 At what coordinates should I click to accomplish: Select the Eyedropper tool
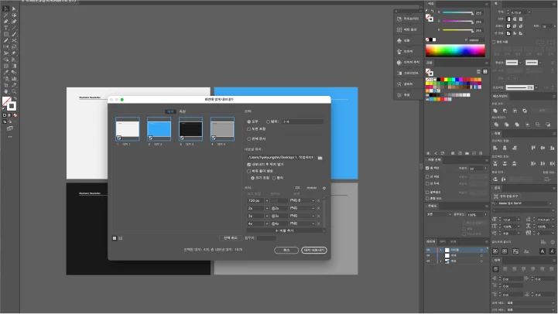6,73
